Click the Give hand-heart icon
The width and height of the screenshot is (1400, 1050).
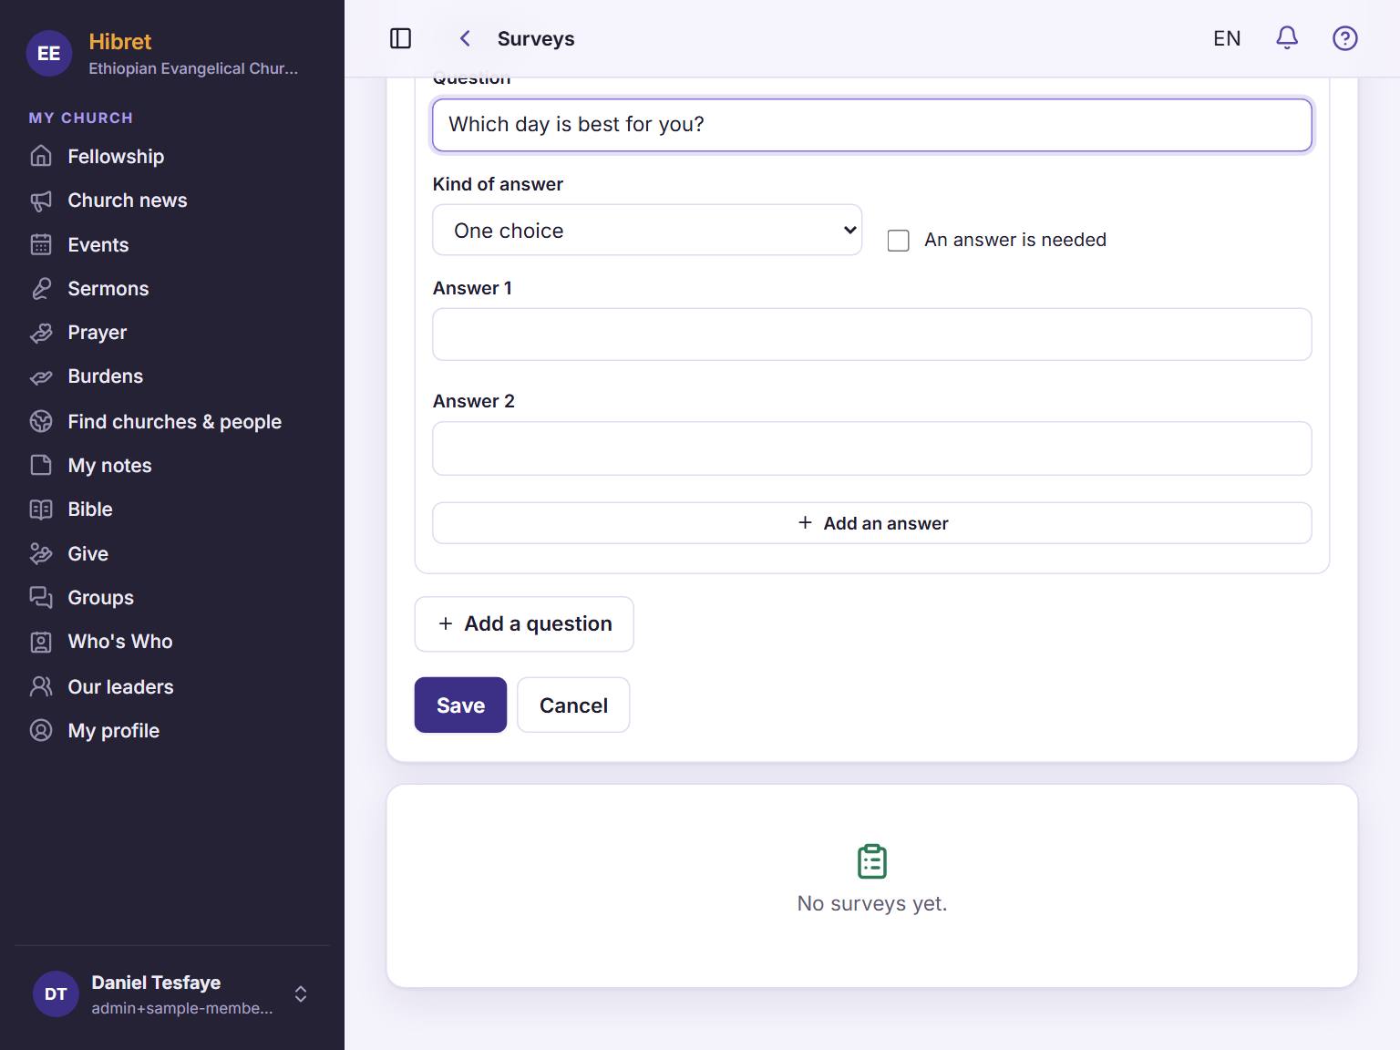point(41,553)
